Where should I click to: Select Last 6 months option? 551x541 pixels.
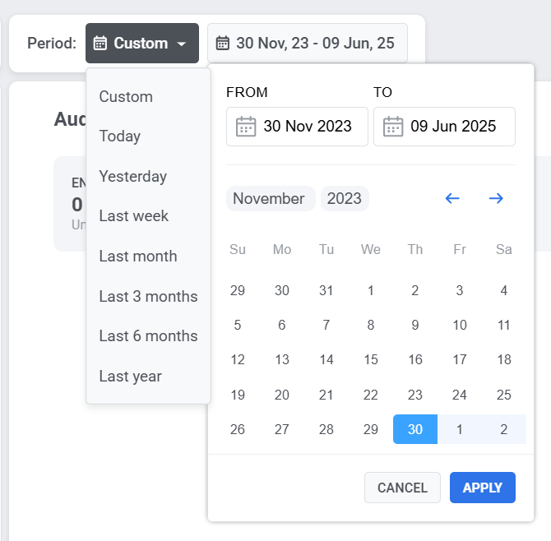(x=148, y=336)
